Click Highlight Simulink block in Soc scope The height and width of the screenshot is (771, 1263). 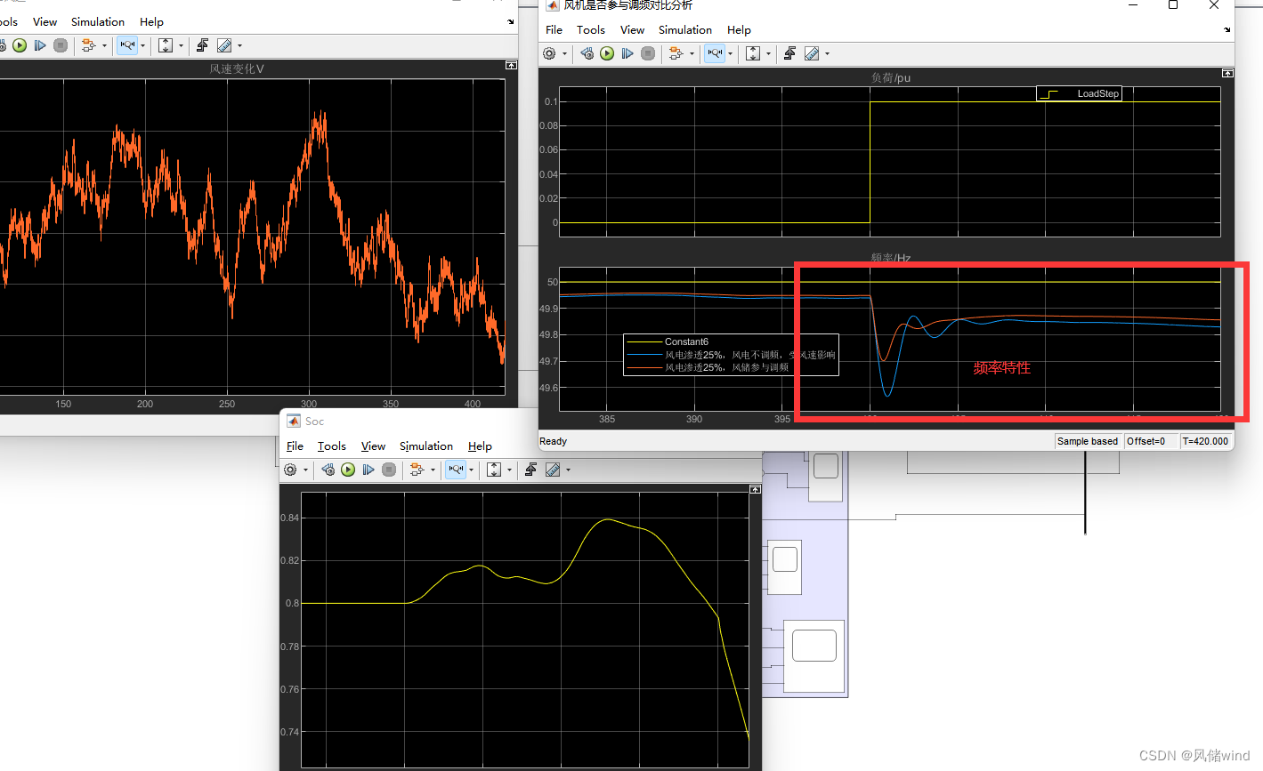[417, 470]
